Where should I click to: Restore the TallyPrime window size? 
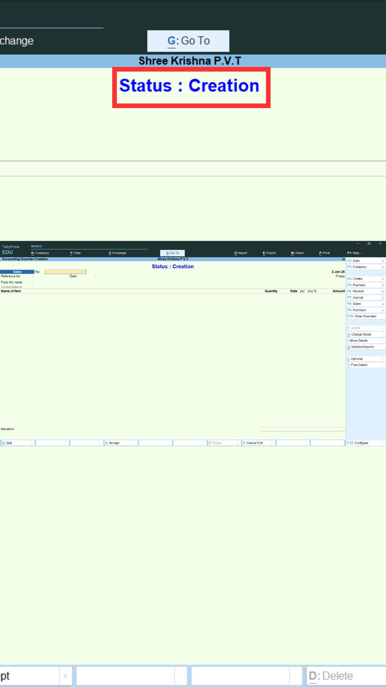point(369,244)
